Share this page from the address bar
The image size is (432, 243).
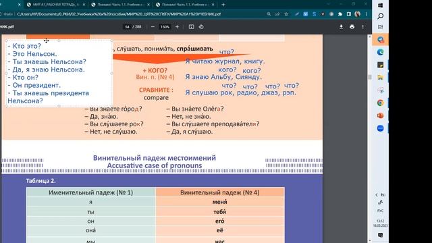(x=277, y=14)
